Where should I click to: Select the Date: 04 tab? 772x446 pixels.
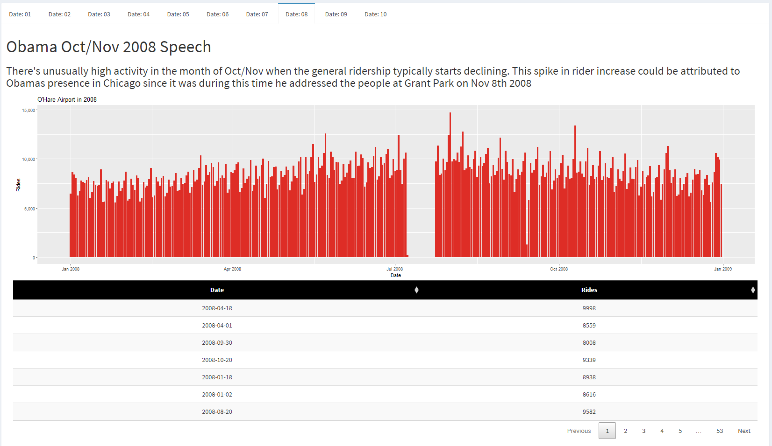139,14
